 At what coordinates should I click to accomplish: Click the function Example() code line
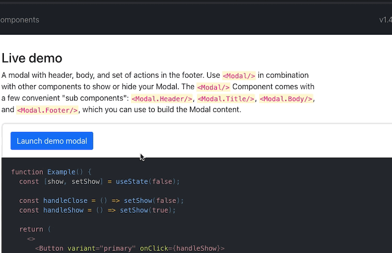[x=51, y=172]
